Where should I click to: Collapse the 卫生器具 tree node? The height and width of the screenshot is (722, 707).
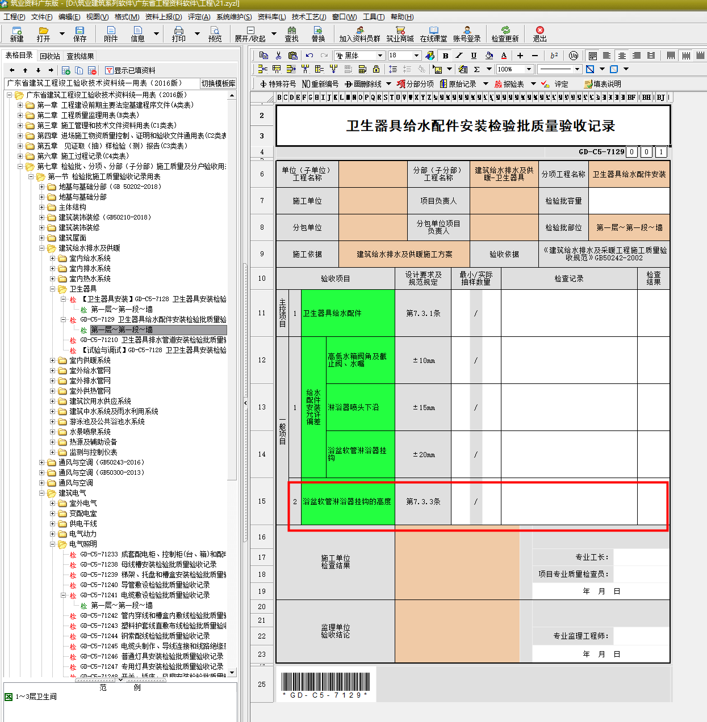click(52, 289)
